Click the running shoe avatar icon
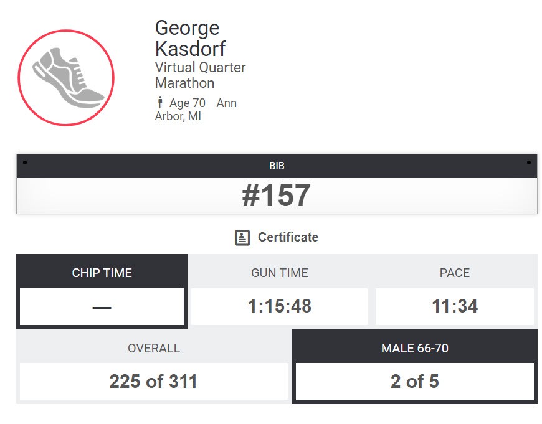The width and height of the screenshot is (542, 424). (x=66, y=78)
